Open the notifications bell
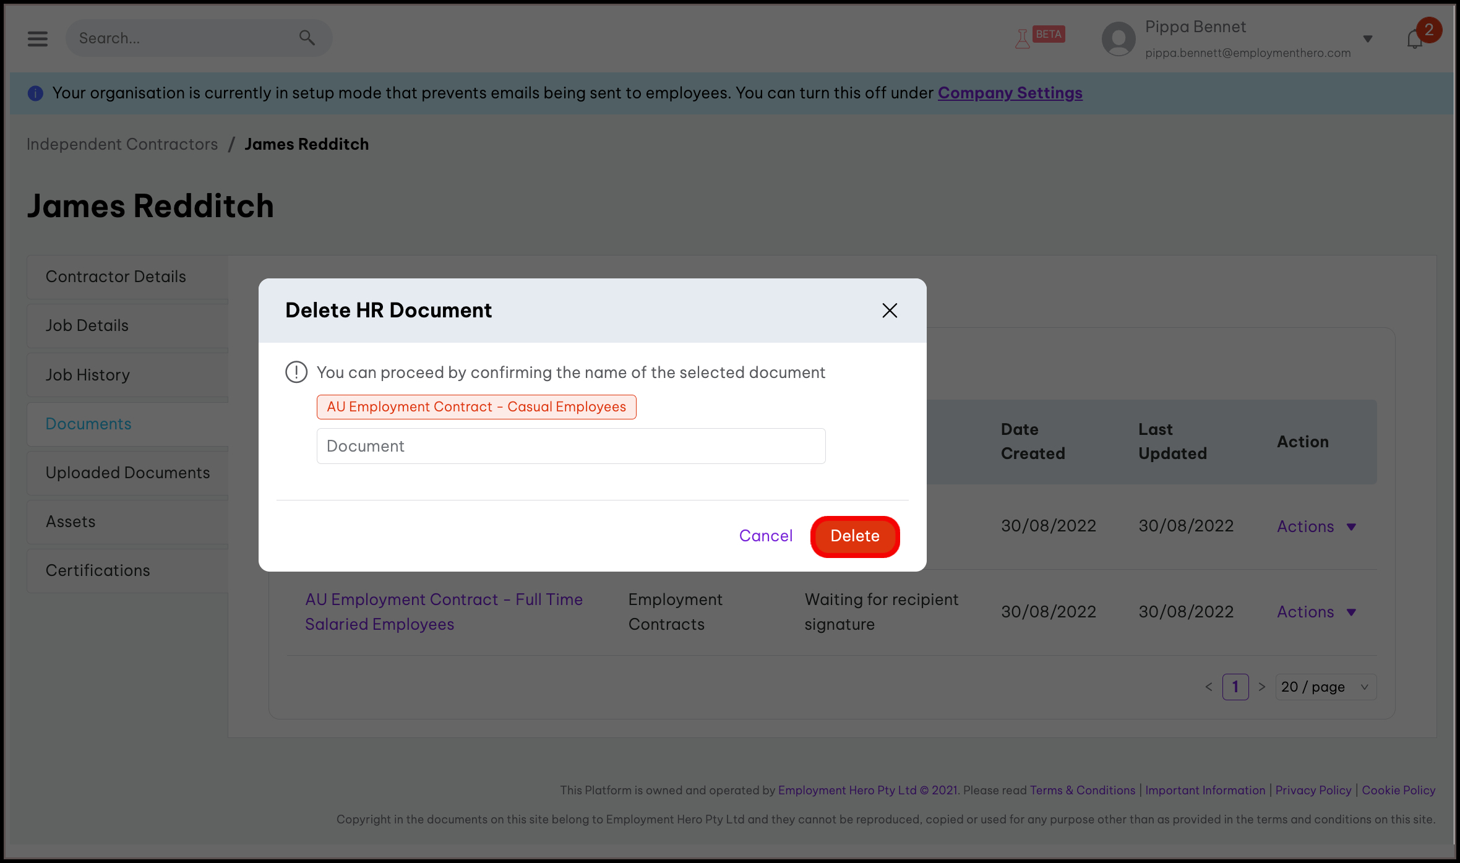Image resolution: width=1460 pixels, height=863 pixels. click(1414, 40)
